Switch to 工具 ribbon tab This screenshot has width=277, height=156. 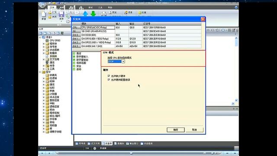click(100, 8)
